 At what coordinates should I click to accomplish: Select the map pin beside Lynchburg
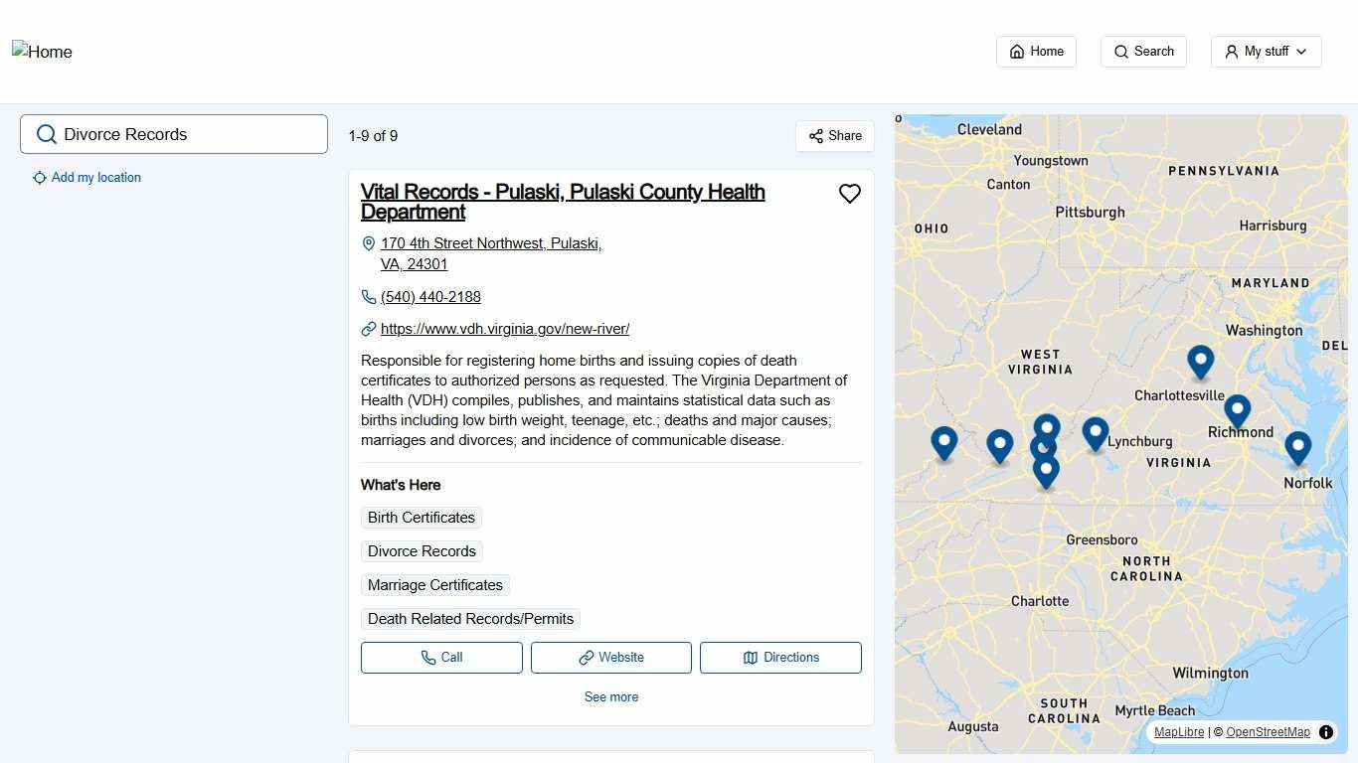(1095, 433)
